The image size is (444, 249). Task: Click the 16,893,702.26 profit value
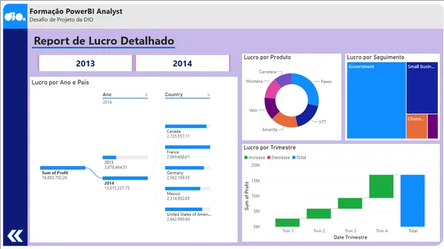[x=55, y=178]
